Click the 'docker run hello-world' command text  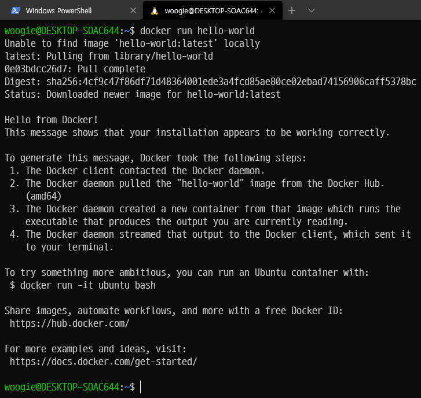pyautogui.click(x=197, y=31)
